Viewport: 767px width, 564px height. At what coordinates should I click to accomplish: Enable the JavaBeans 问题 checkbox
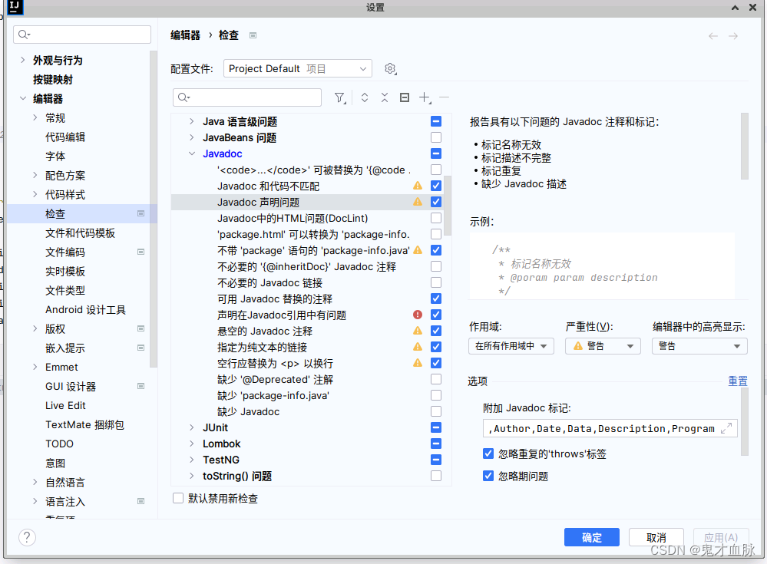[436, 137]
